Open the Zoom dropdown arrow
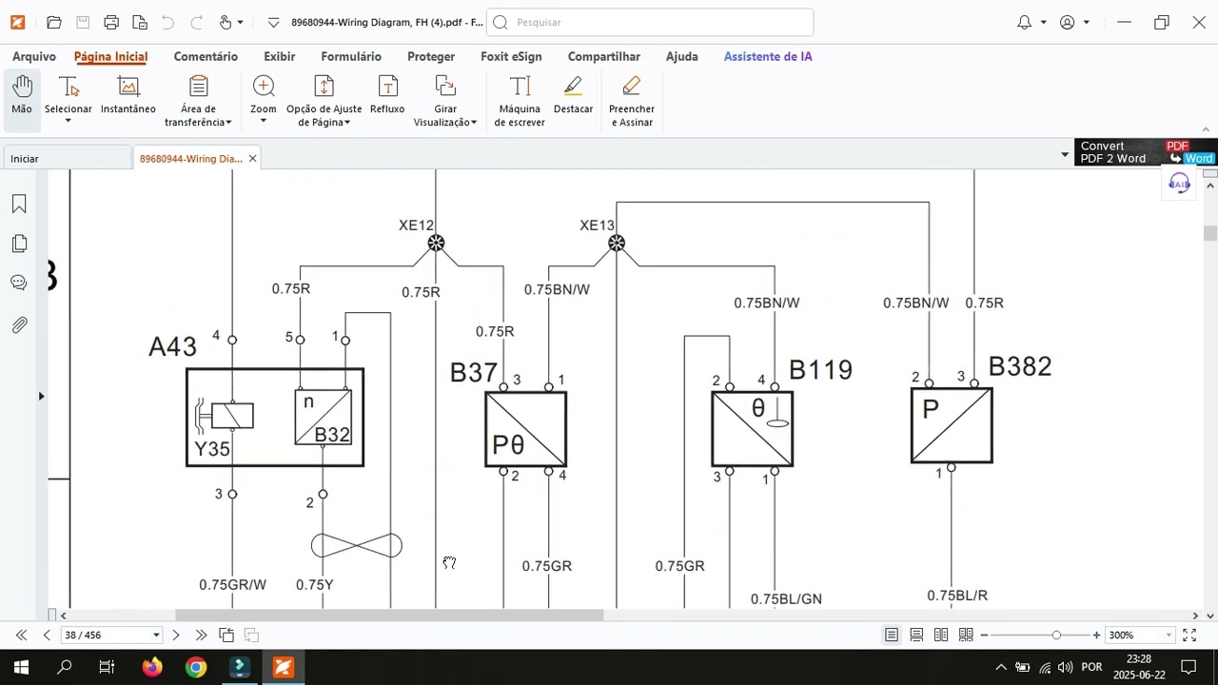The image size is (1218, 685). 264,121
